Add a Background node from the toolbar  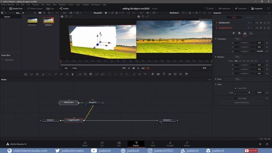26,74
